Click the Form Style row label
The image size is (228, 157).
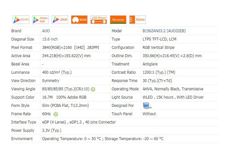click(x=20, y=106)
